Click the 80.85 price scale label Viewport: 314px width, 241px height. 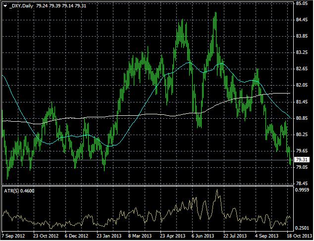coord(302,118)
